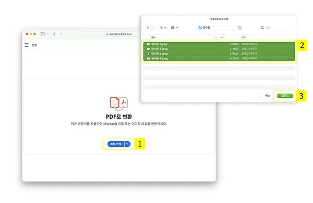
Task: Click the thumbnail icon of 영수증 3.jpeg
Action: [x=148, y=54]
